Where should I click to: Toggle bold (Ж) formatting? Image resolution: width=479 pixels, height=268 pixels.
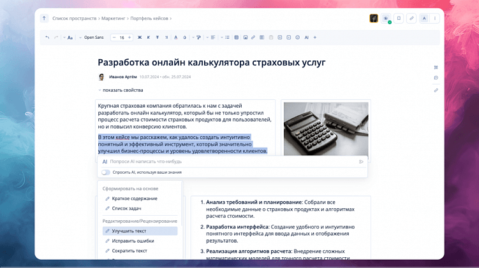click(140, 38)
